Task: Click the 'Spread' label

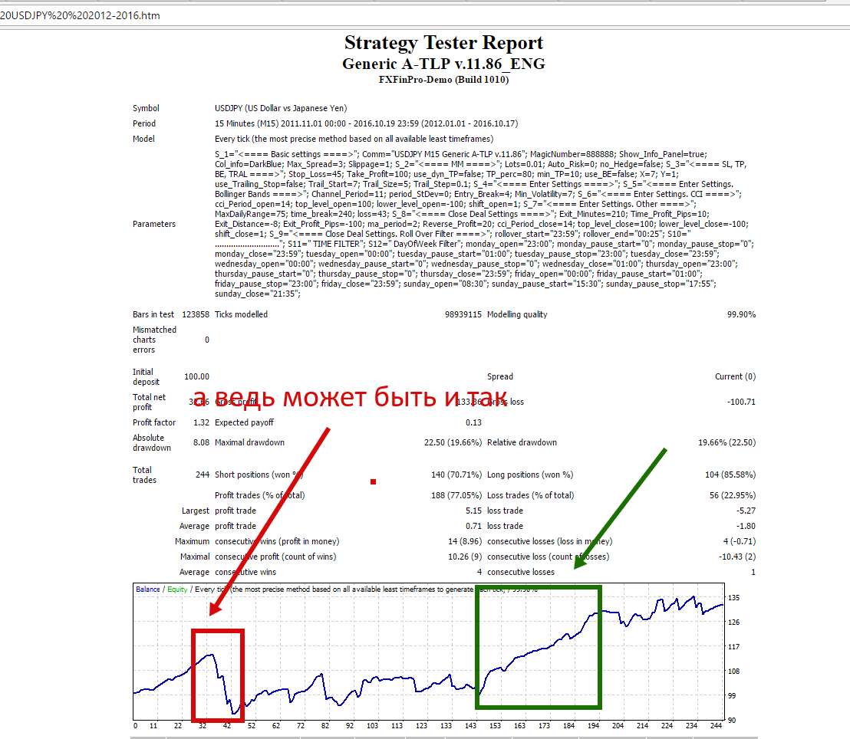Action: (500, 376)
